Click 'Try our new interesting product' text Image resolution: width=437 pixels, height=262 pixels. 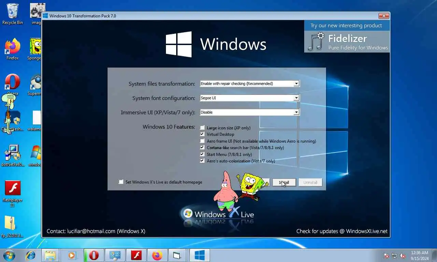point(346,26)
